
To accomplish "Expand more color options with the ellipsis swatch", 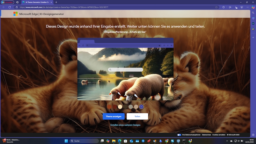I will click(141, 107).
